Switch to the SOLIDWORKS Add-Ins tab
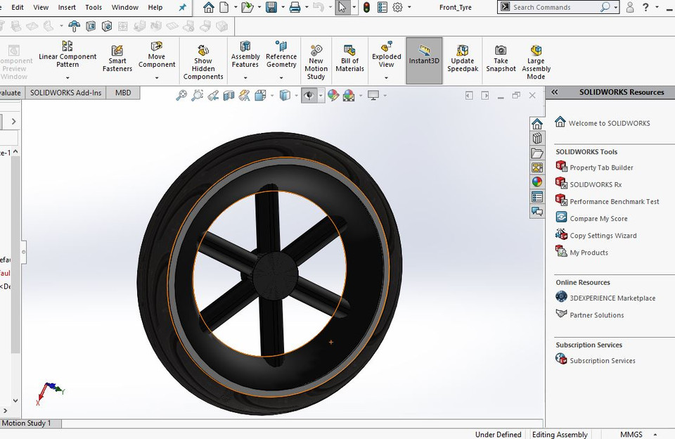The width and height of the screenshot is (675, 439). coord(65,92)
